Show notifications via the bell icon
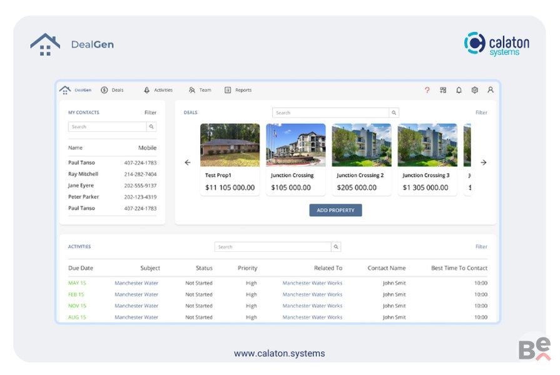The height and width of the screenshot is (375, 560). (x=459, y=90)
